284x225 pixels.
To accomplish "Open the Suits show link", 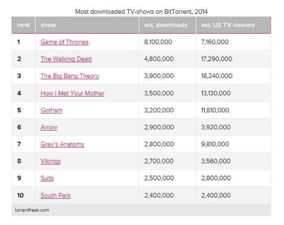I will point(47,178).
